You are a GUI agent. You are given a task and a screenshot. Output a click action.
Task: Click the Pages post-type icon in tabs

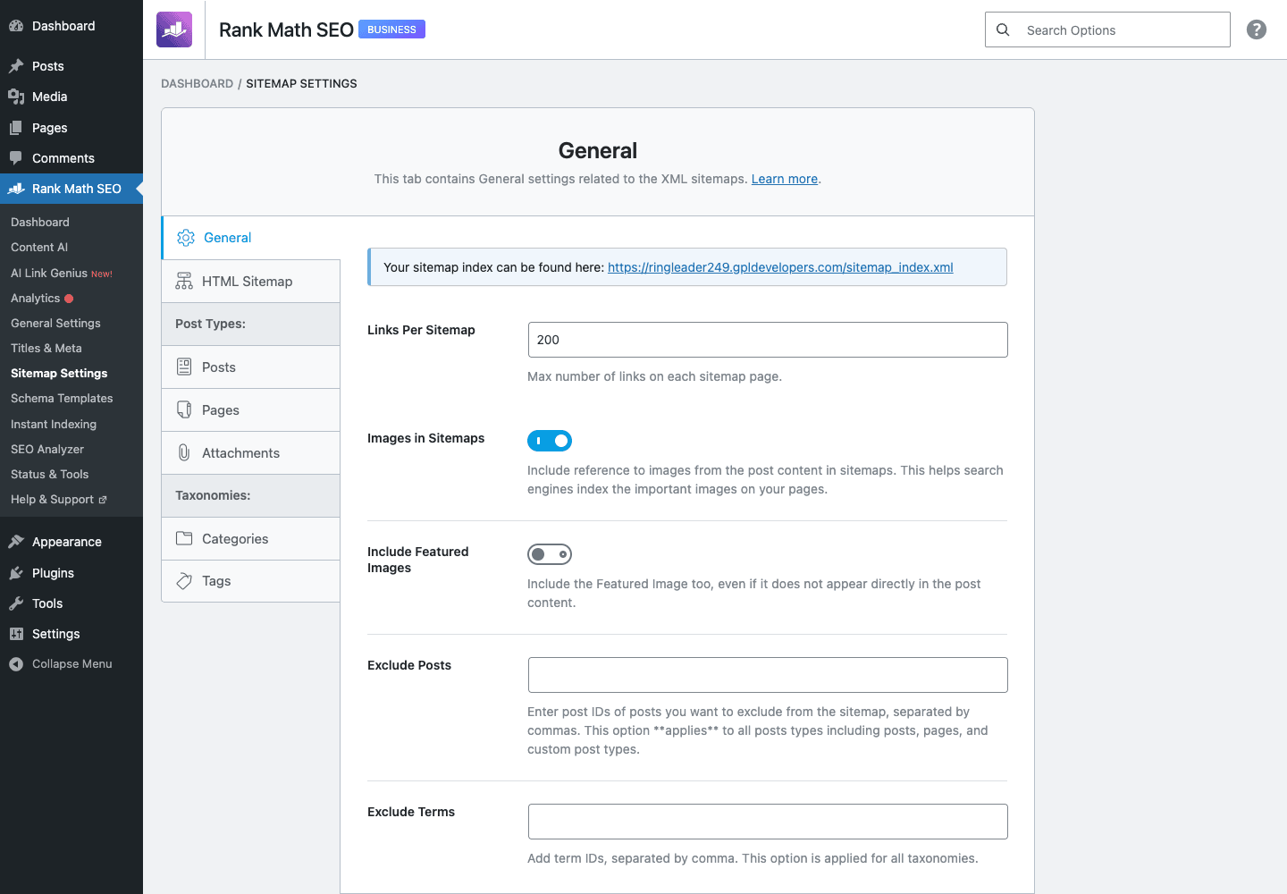pos(184,409)
